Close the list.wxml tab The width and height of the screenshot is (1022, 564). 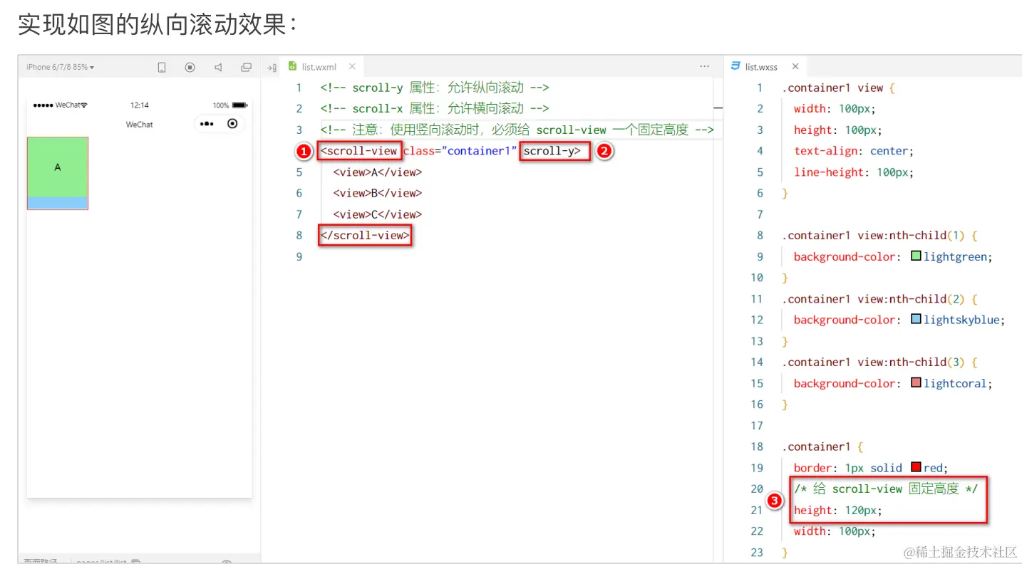[352, 66]
